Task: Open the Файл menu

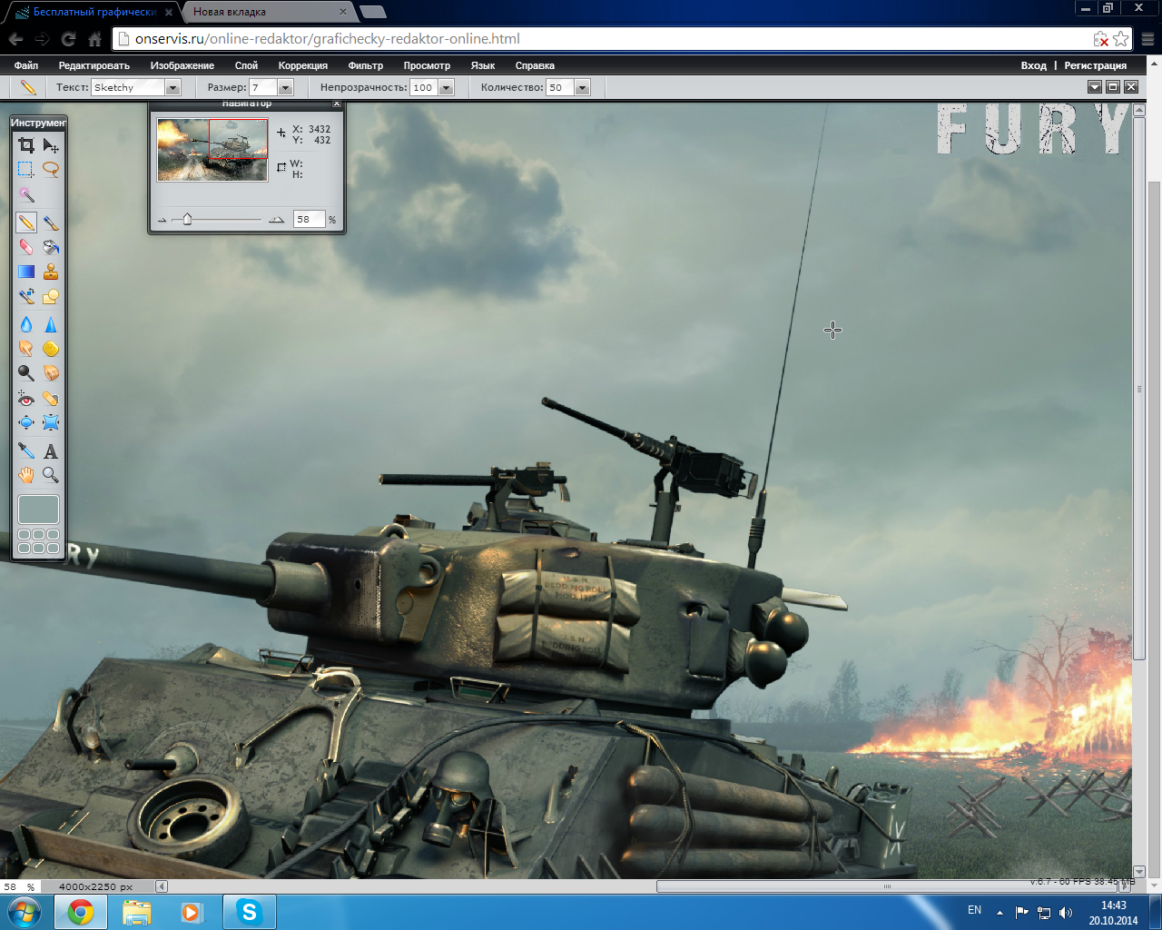Action: point(26,65)
